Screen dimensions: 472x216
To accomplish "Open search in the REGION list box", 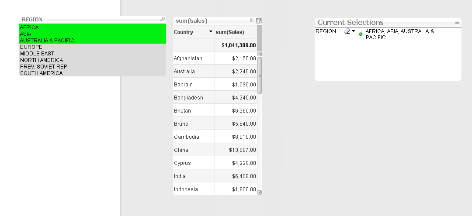I will pyautogui.click(x=163, y=19).
